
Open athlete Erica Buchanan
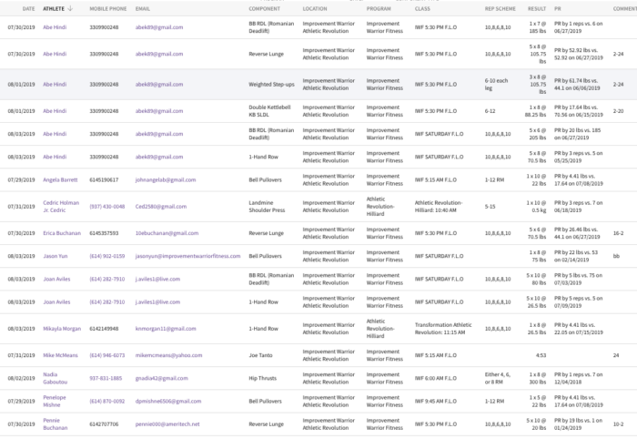[x=62, y=233]
